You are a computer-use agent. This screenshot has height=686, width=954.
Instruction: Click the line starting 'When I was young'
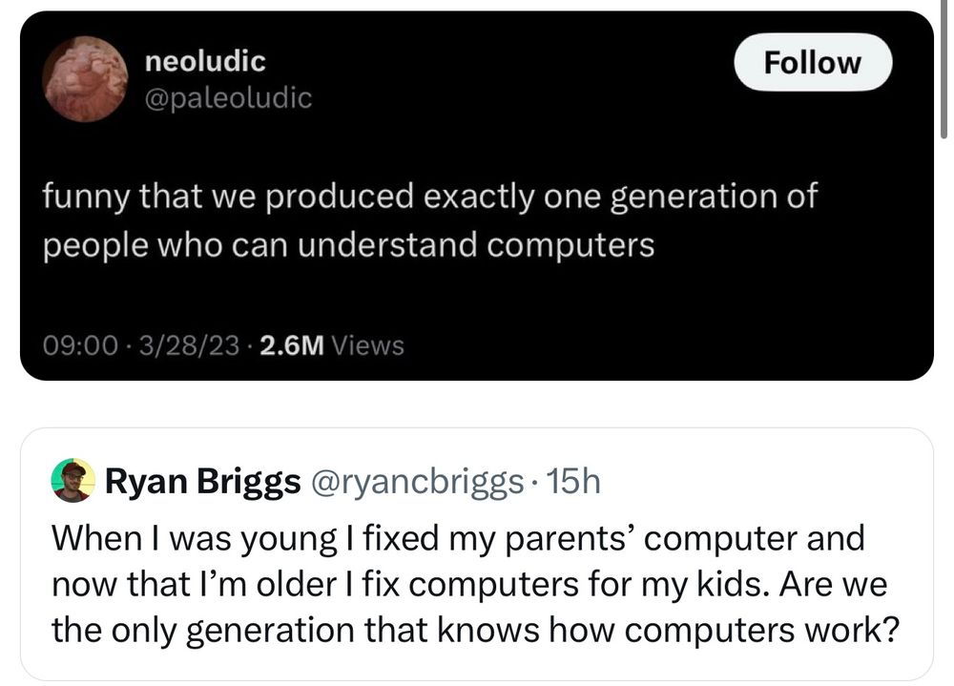pyautogui.click(x=457, y=538)
